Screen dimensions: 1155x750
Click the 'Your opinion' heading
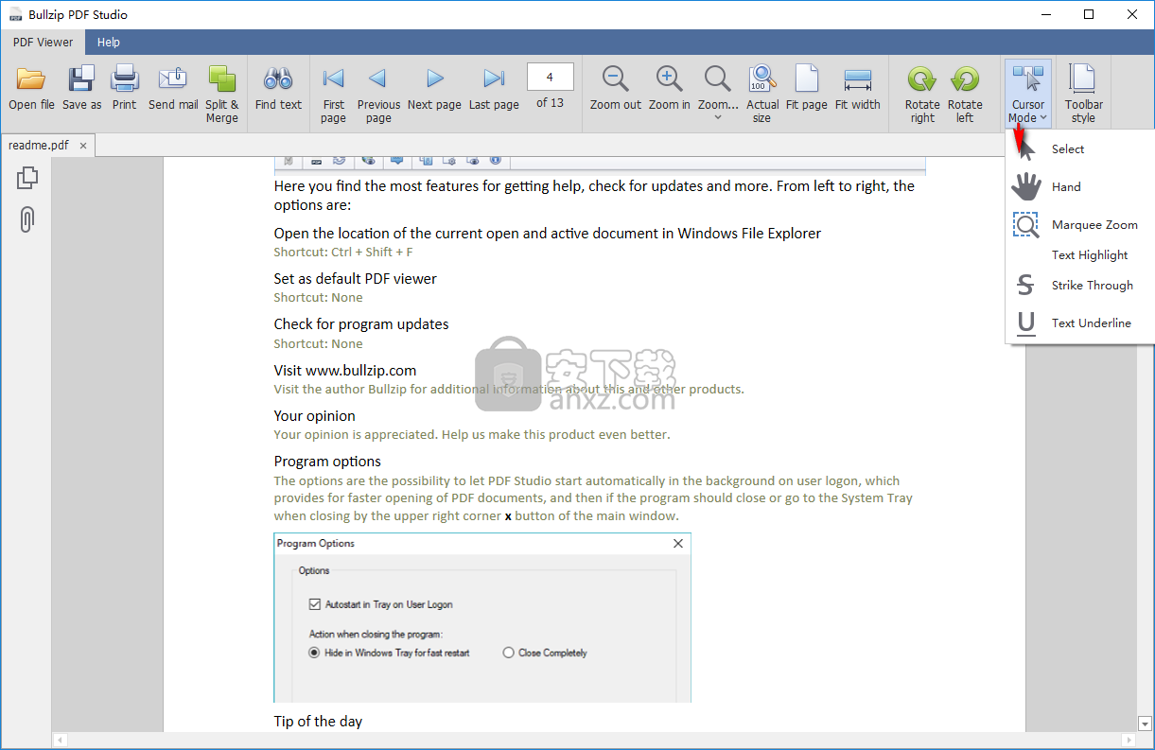tap(315, 416)
